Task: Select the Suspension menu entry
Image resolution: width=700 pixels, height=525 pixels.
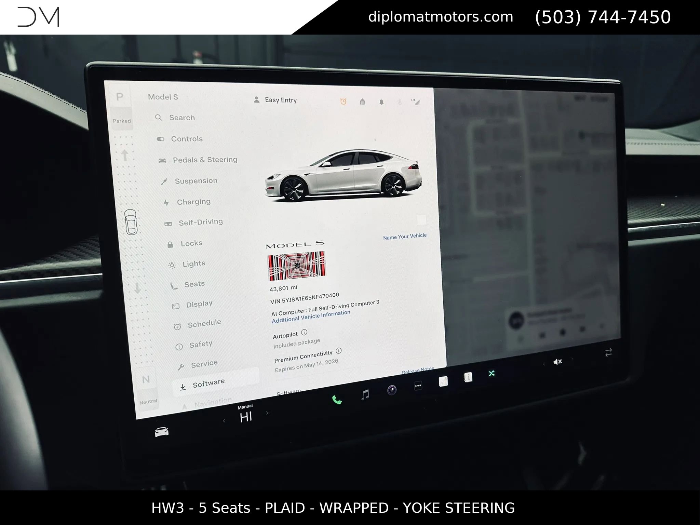Action: (x=189, y=181)
